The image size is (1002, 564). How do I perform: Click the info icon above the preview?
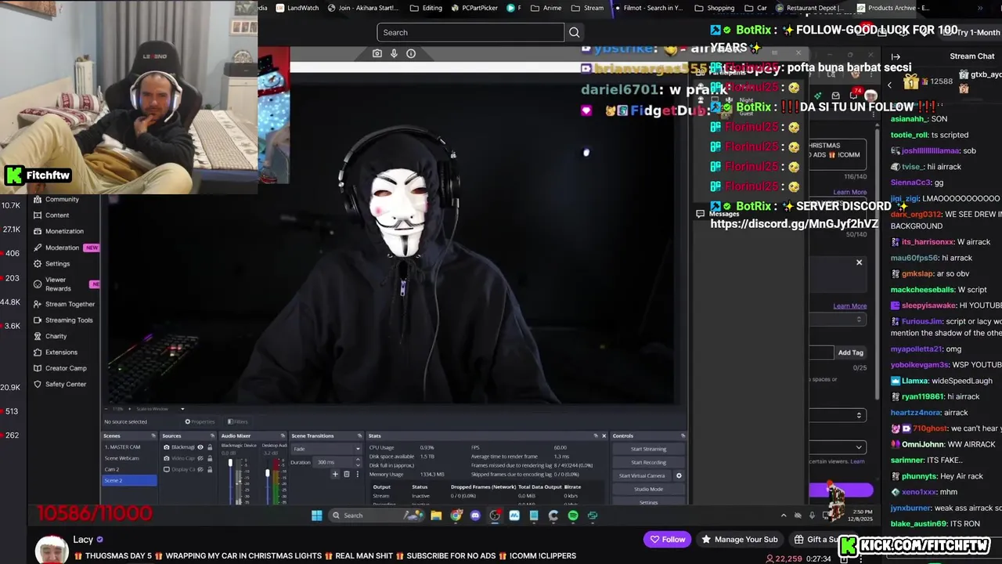click(x=411, y=53)
